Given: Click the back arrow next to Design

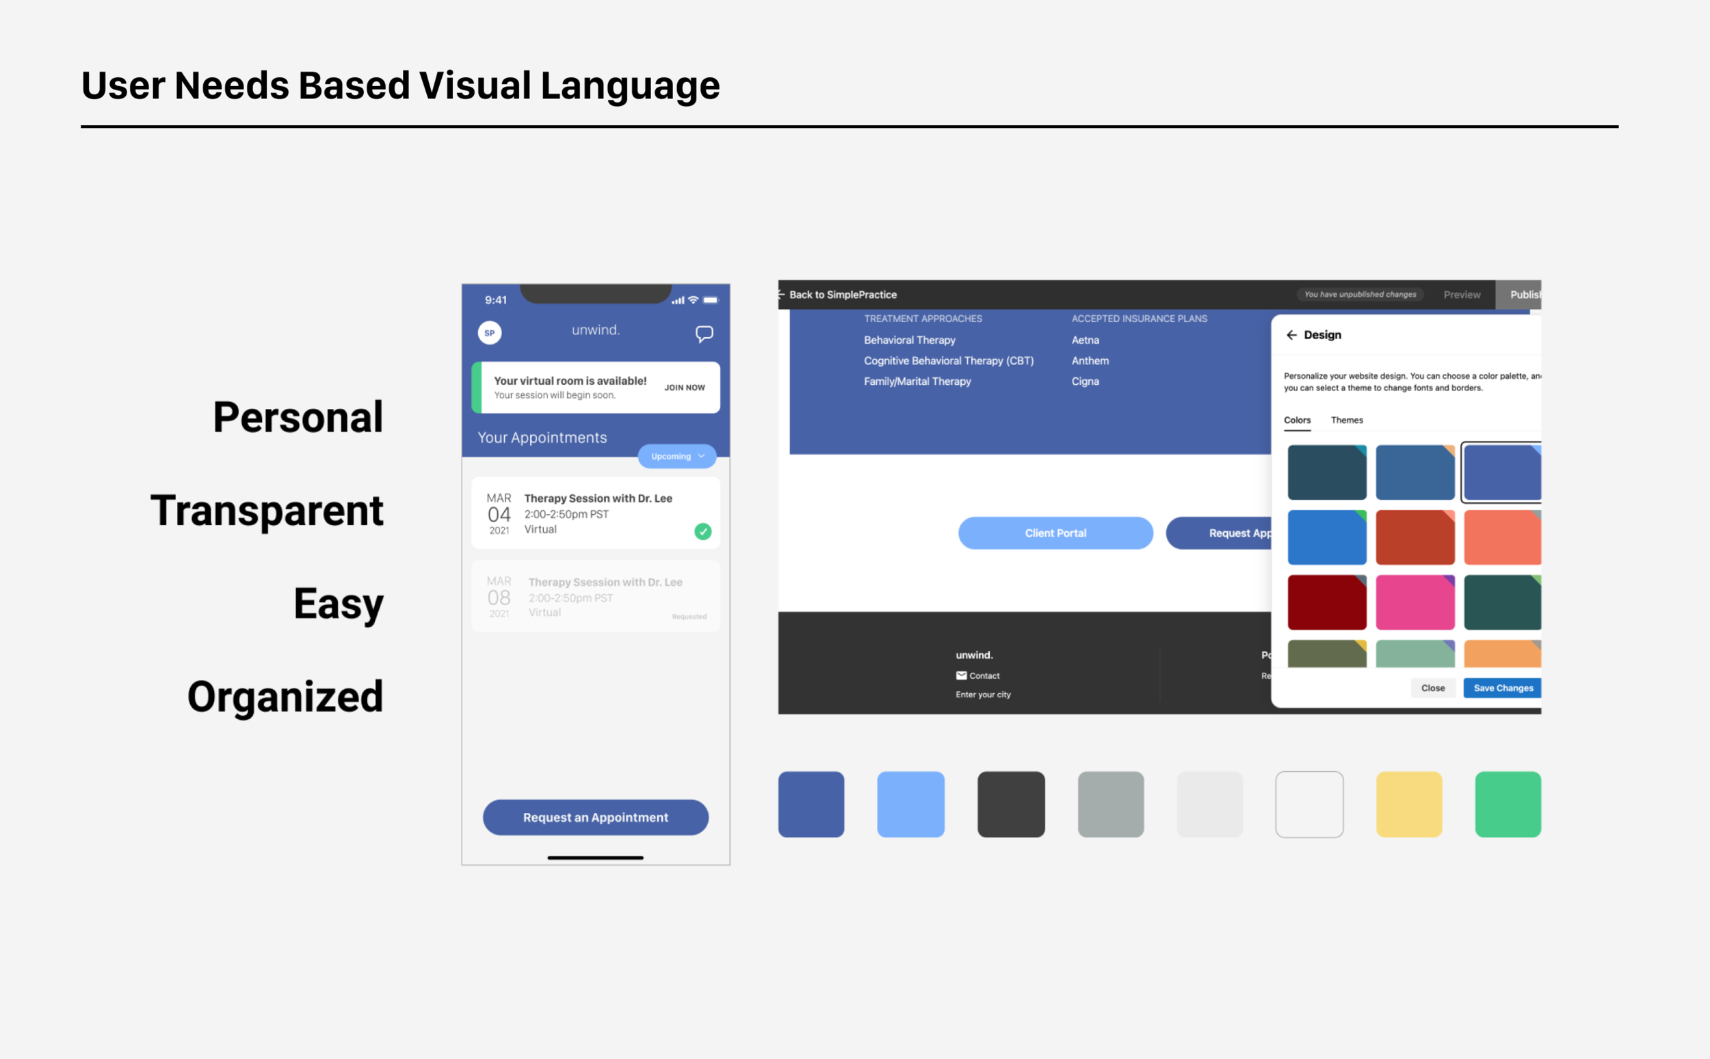Looking at the screenshot, I should point(1291,335).
